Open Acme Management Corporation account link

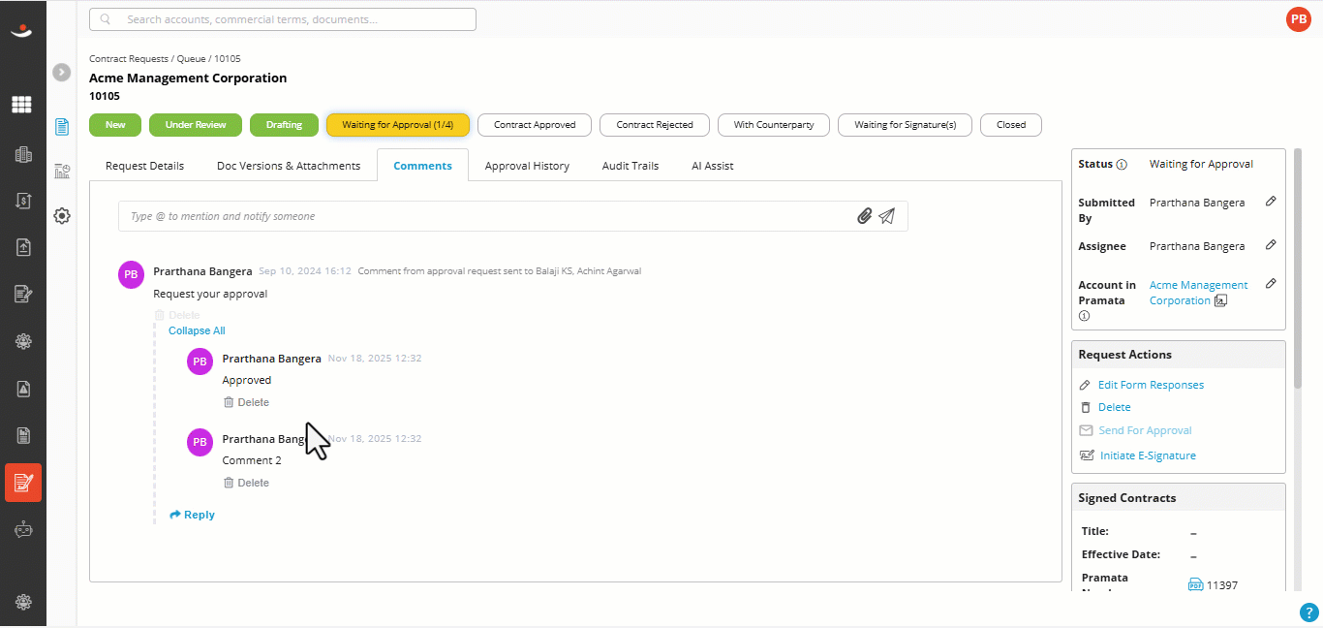tap(1198, 293)
